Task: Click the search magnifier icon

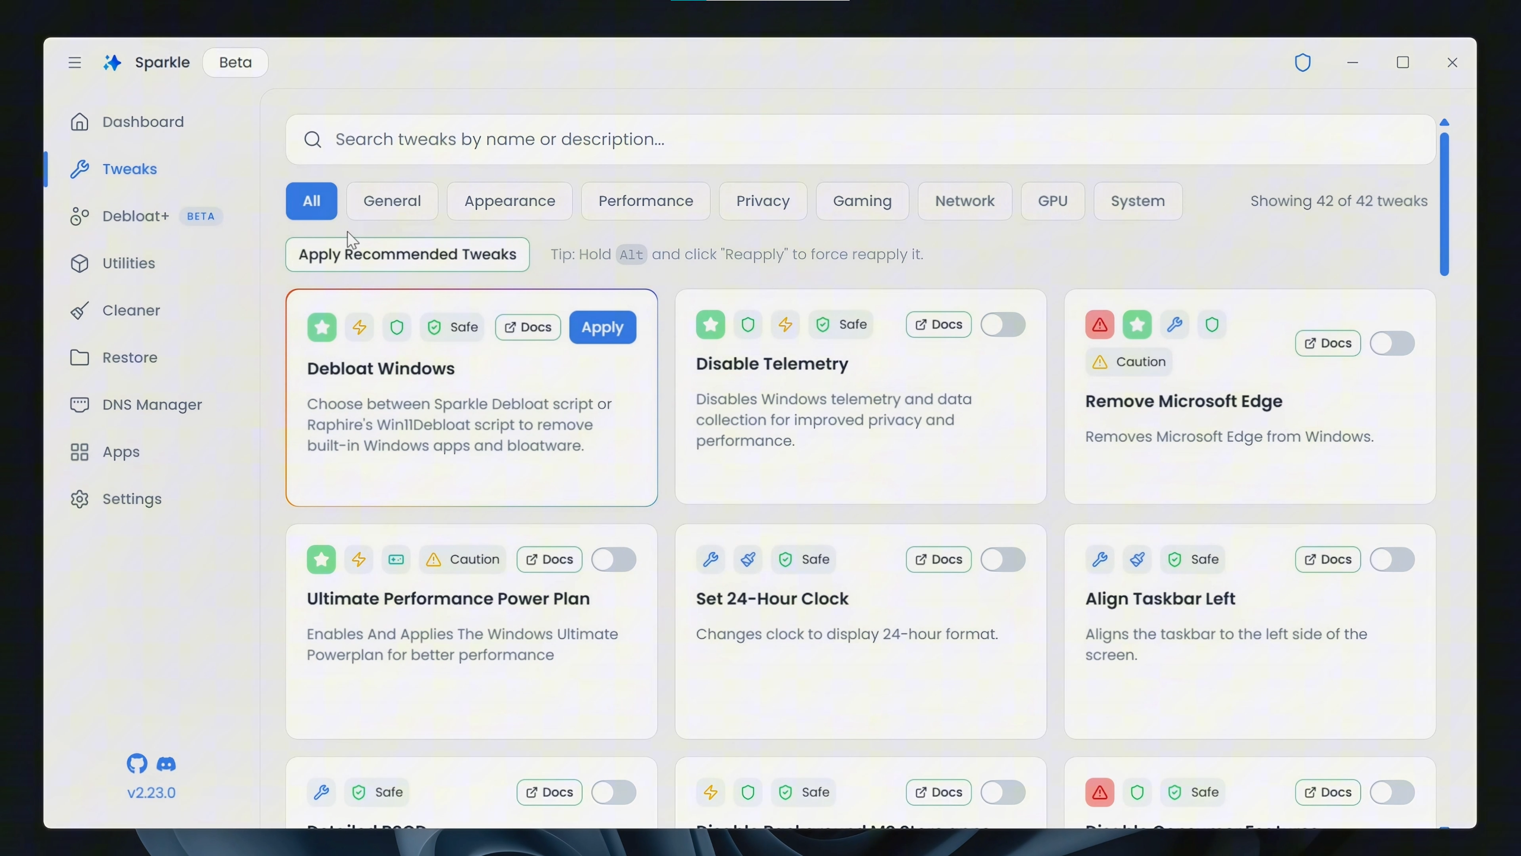Action: point(313,140)
